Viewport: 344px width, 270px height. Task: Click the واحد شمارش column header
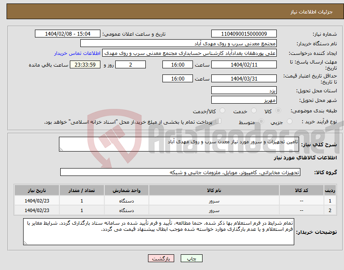point(127,190)
